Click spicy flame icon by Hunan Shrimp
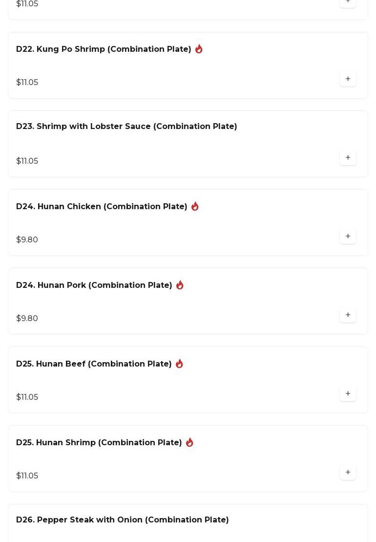Viewport: 376px width, 542px height. [x=189, y=442]
